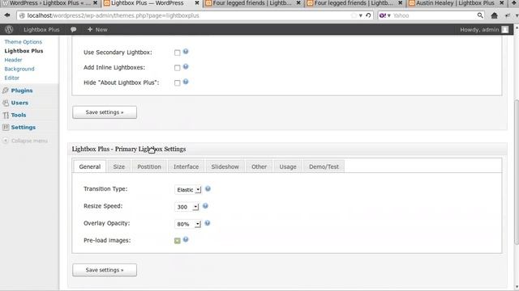The width and height of the screenshot is (519, 291).
Task: Click the WordPress logo in admin bar
Action: [x=9, y=29]
